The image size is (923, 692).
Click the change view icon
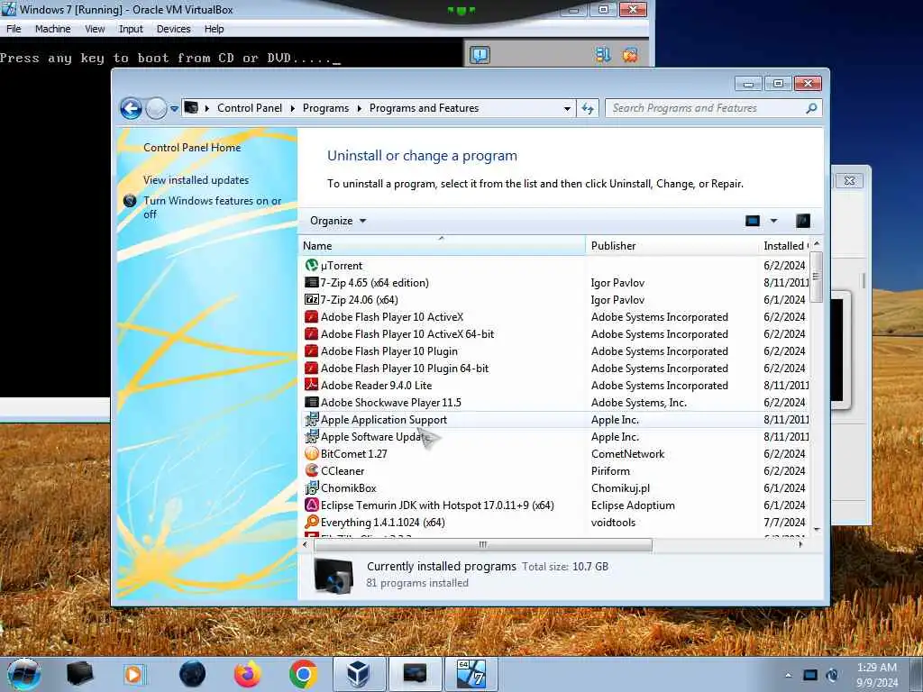coord(753,221)
